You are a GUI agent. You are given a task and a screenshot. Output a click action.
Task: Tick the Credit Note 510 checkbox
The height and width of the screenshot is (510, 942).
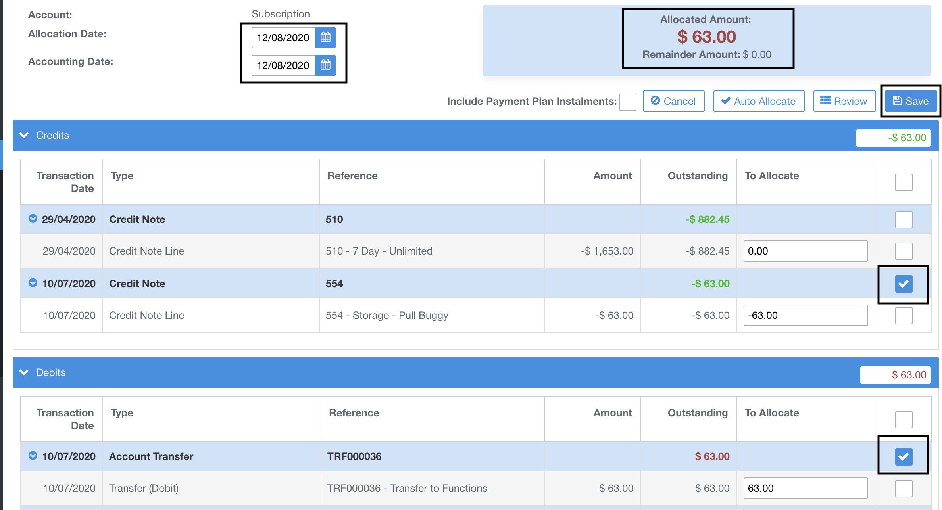[x=903, y=220]
